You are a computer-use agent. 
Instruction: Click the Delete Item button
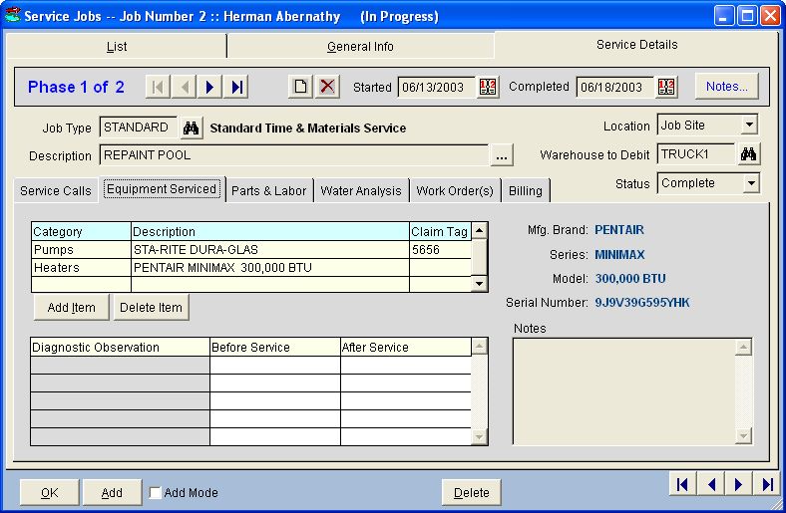point(151,307)
